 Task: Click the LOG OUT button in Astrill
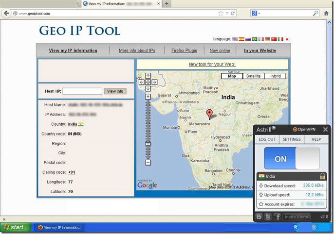pyautogui.click(x=267, y=139)
